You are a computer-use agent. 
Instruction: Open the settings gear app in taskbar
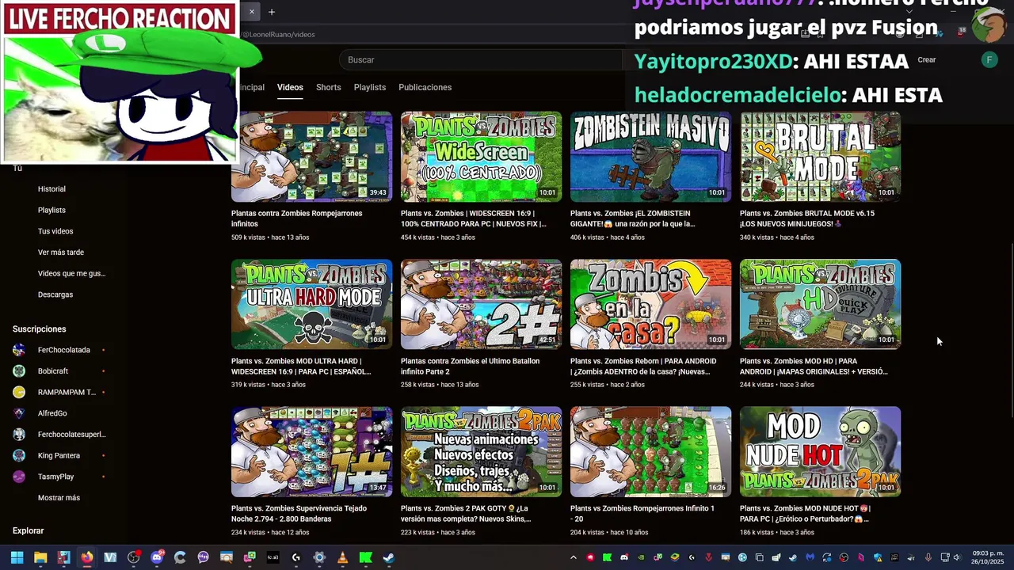[319, 557]
